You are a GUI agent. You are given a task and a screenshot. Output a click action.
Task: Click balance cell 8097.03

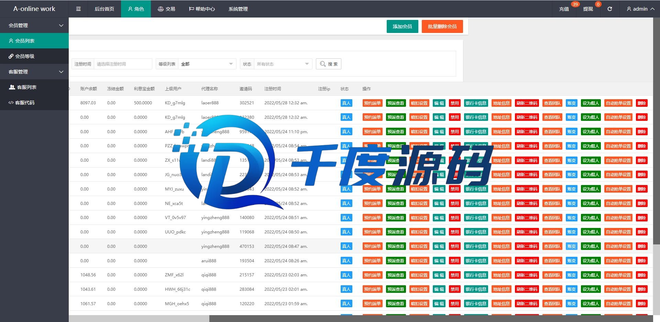[88, 103]
